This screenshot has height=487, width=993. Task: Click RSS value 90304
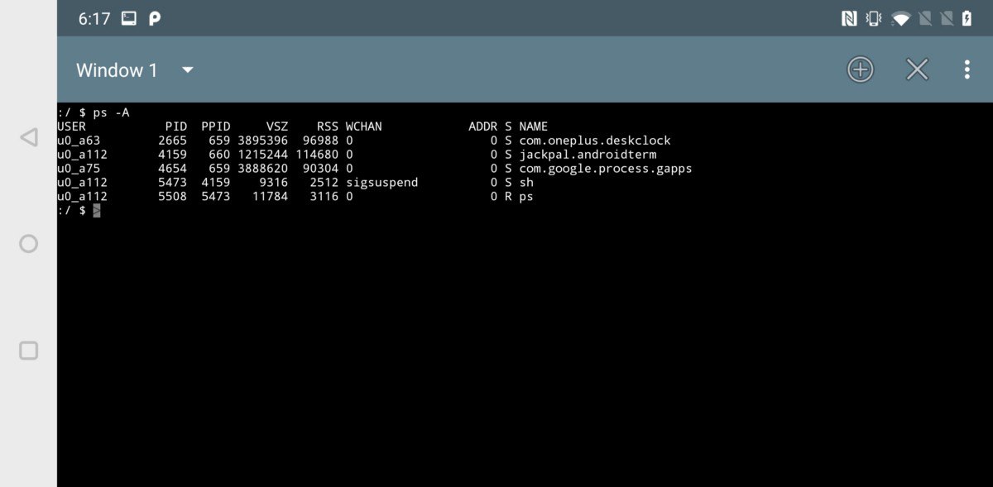[320, 169]
